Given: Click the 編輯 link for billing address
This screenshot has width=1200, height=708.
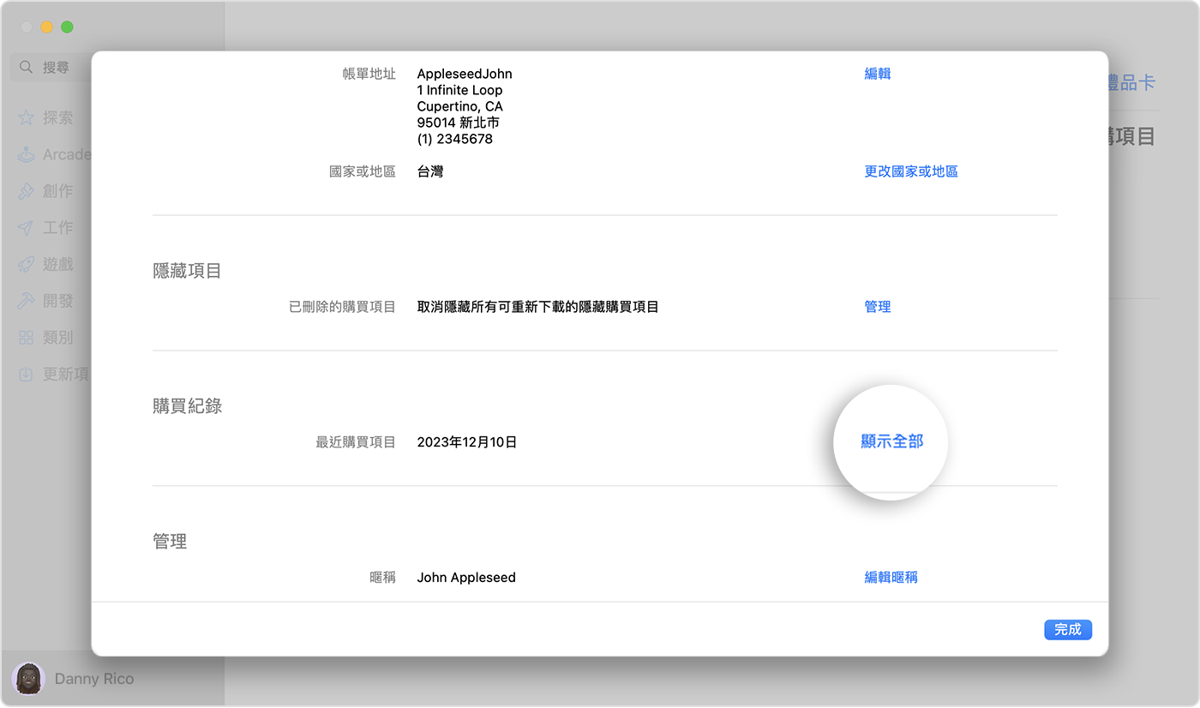Looking at the screenshot, I should click(877, 74).
